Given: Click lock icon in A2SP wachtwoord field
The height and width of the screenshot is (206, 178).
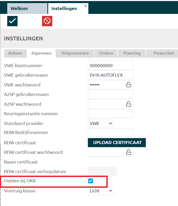Looking at the screenshot, I should click(128, 104).
